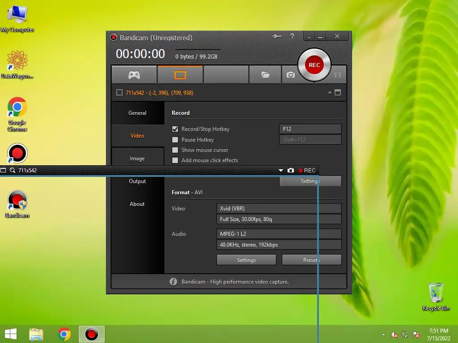
Task: Open Google Chrome desktop shortcut
Action: coord(17,114)
